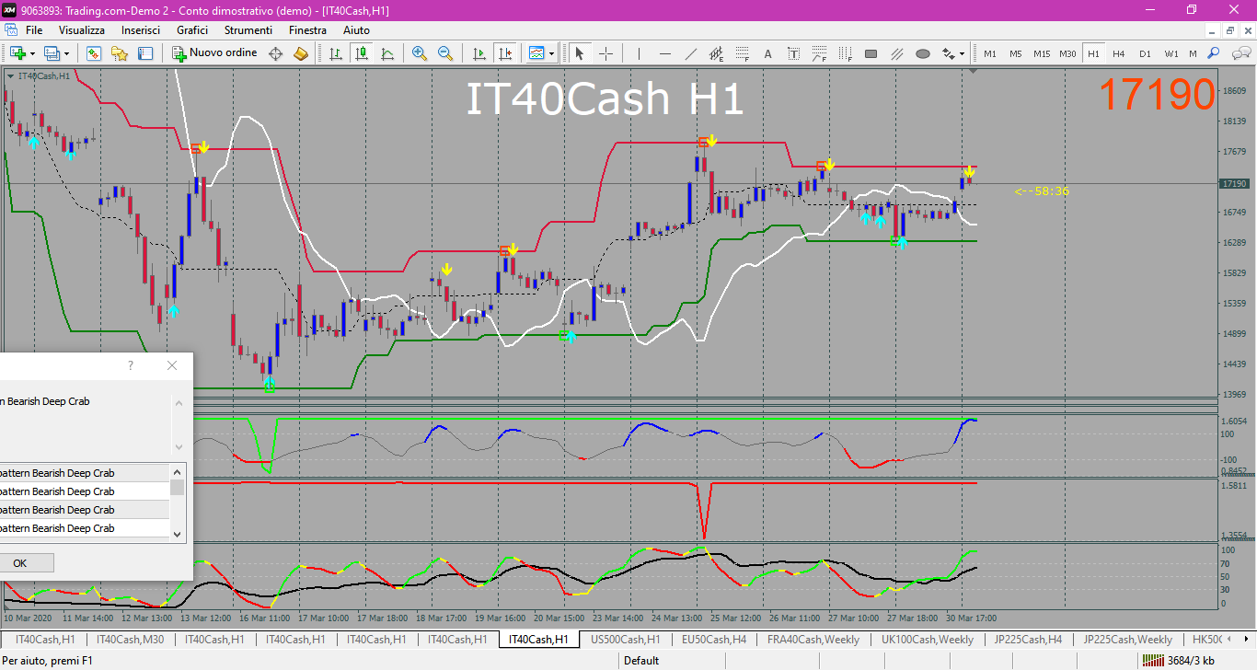
Task: Open the search magnifier icon
Action: pos(1214,53)
